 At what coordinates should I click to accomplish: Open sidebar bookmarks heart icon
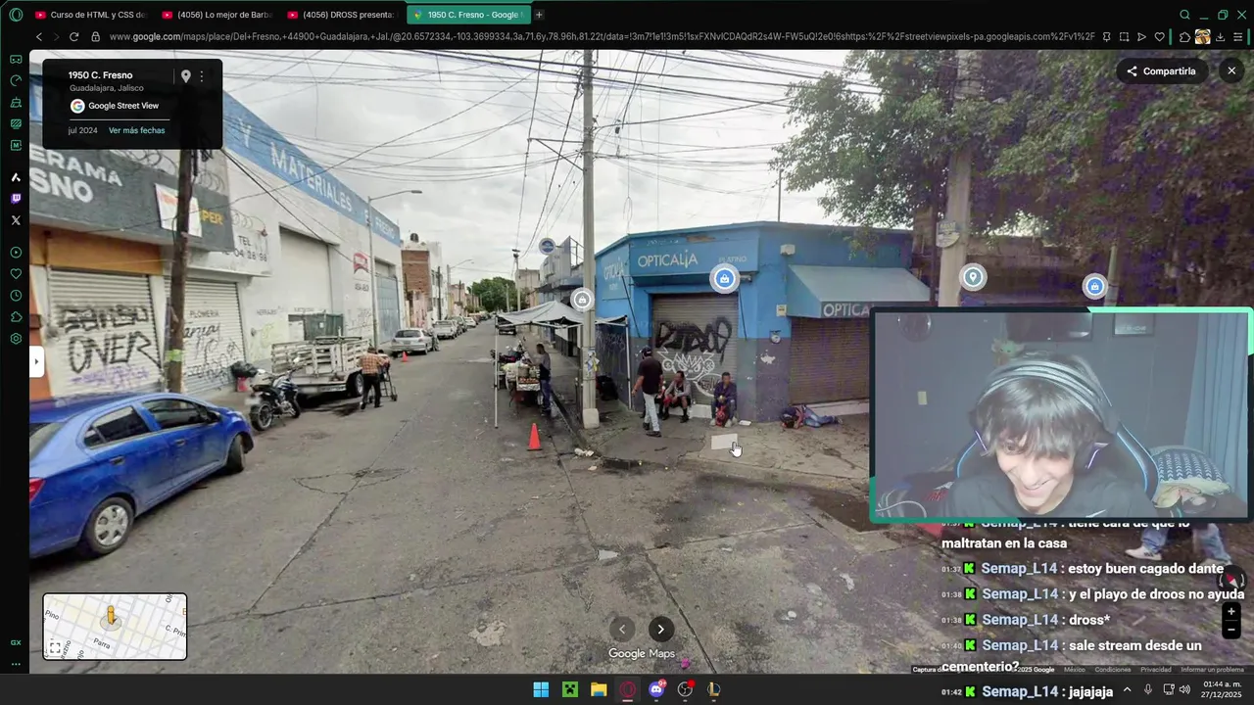click(16, 274)
